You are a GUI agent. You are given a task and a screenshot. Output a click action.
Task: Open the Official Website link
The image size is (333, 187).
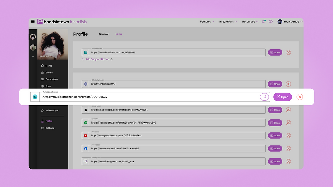point(275,84)
